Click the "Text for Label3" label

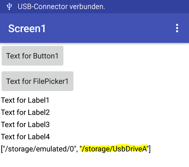tap(25, 125)
